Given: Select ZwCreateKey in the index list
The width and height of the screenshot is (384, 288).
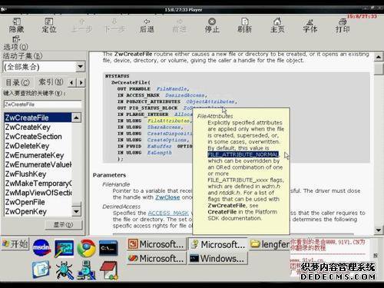Looking at the screenshot, I should tap(38, 127).
